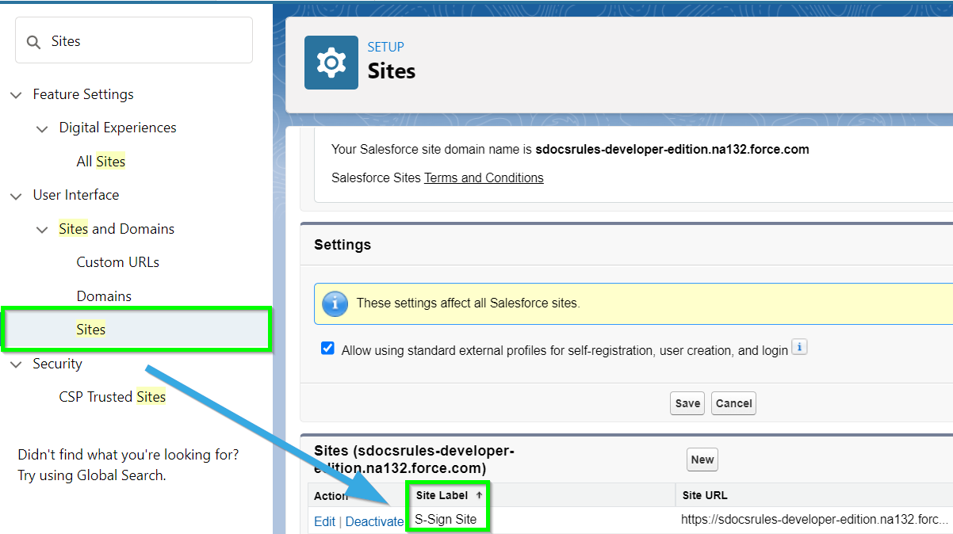Click the domain name sdocsrules-developer-edition.na132.force.com
Viewport: 953px width, 534px height.
(x=672, y=149)
